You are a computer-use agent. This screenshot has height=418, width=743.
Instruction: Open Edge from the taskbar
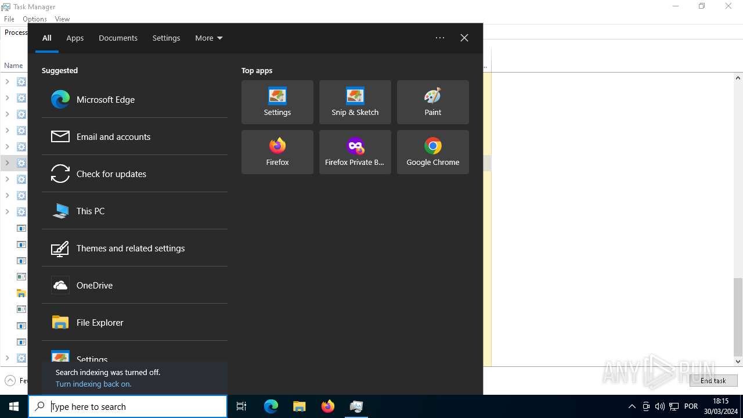(271, 406)
